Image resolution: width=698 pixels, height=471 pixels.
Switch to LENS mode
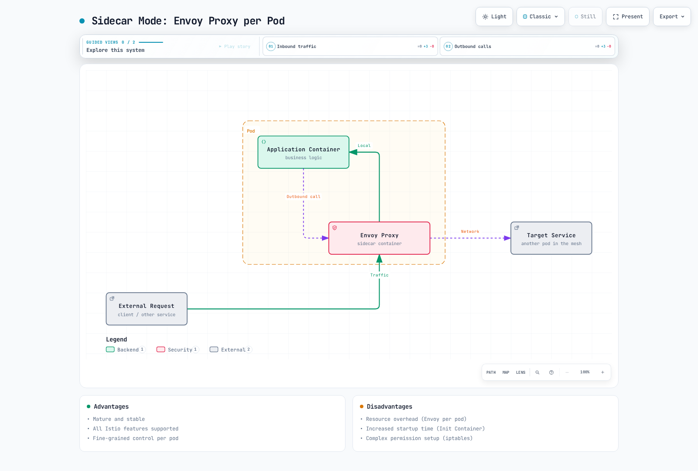tap(521, 372)
